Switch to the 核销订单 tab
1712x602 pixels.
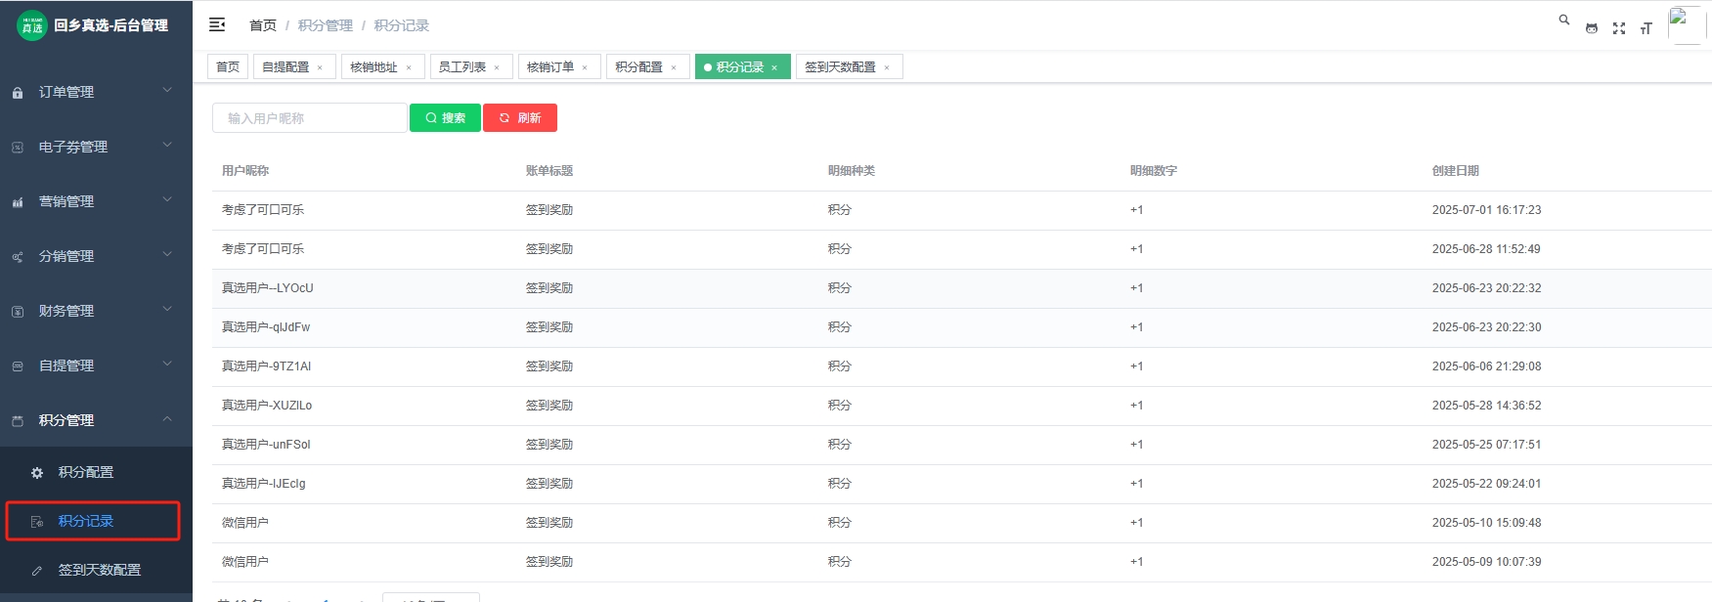pyautogui.click(x=550, y=66)
